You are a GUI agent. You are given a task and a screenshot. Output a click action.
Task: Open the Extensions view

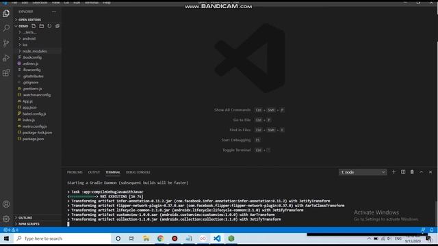tap(6, 73)
